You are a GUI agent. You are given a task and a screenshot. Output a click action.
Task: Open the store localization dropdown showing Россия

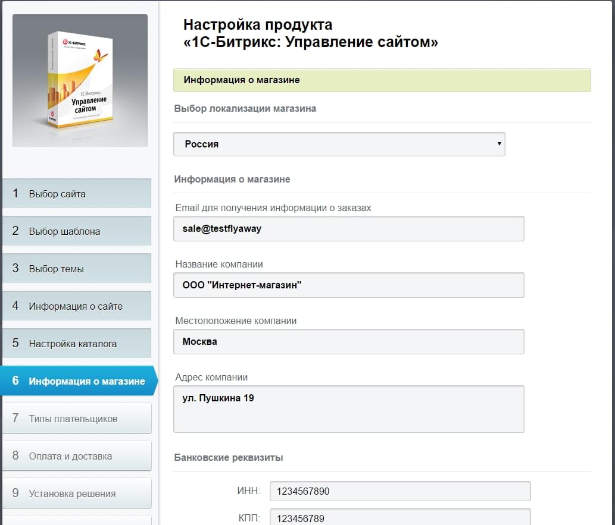coord(339,144)
